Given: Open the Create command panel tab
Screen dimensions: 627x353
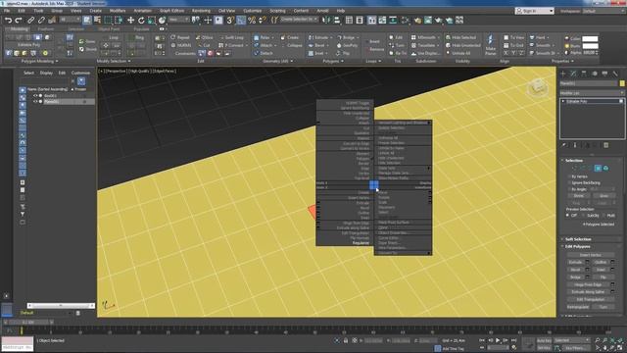Looking at the screenshot, I should click(563, 74).
